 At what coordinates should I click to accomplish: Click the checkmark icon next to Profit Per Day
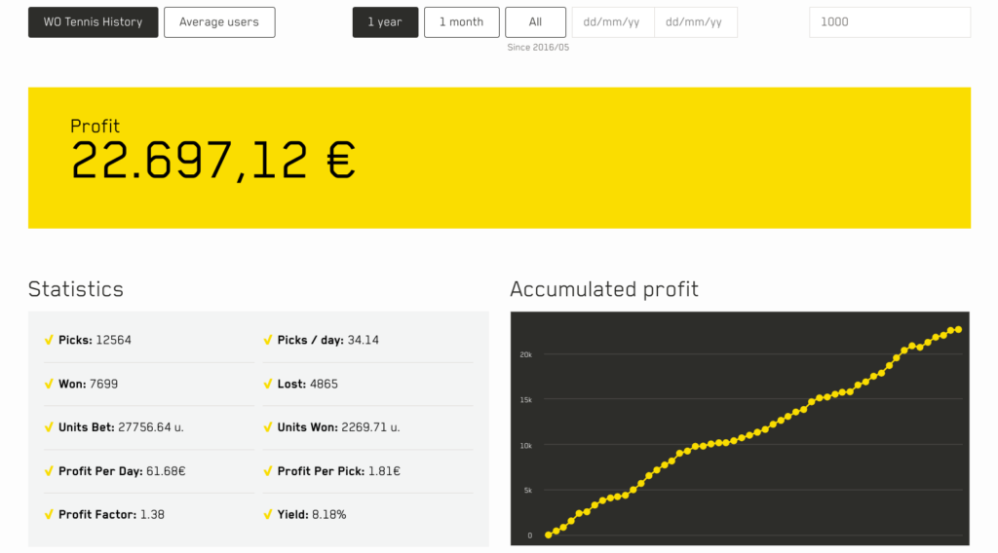[x=49, y=471]
